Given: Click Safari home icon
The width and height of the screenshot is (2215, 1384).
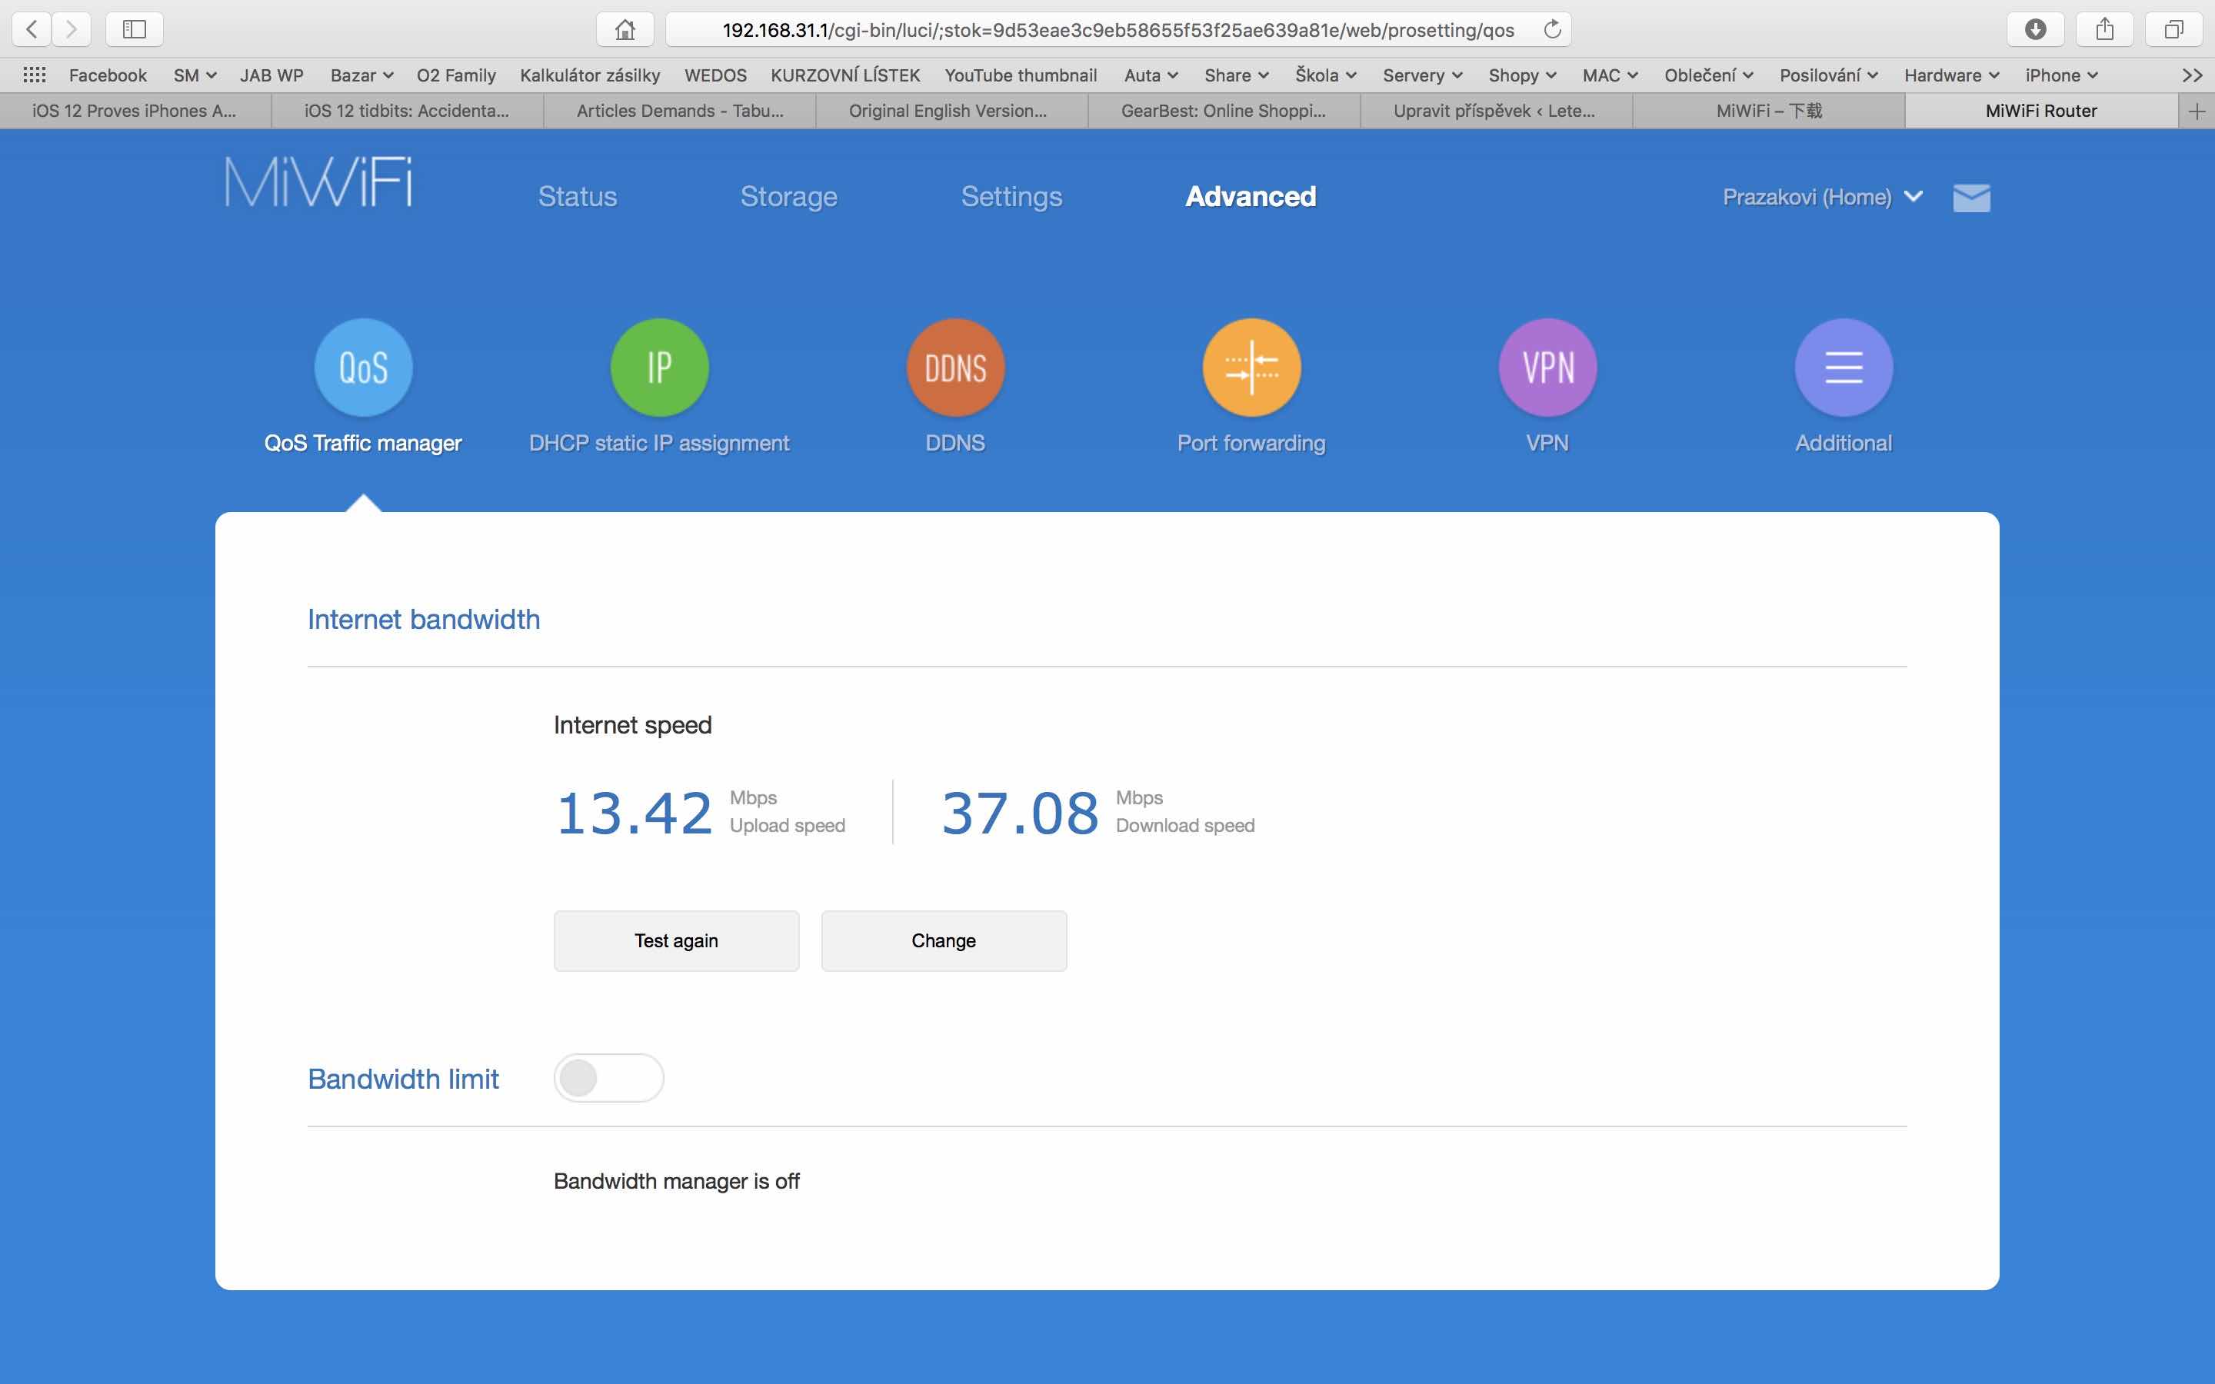Looking at the screenshot, I should [625, 29].
